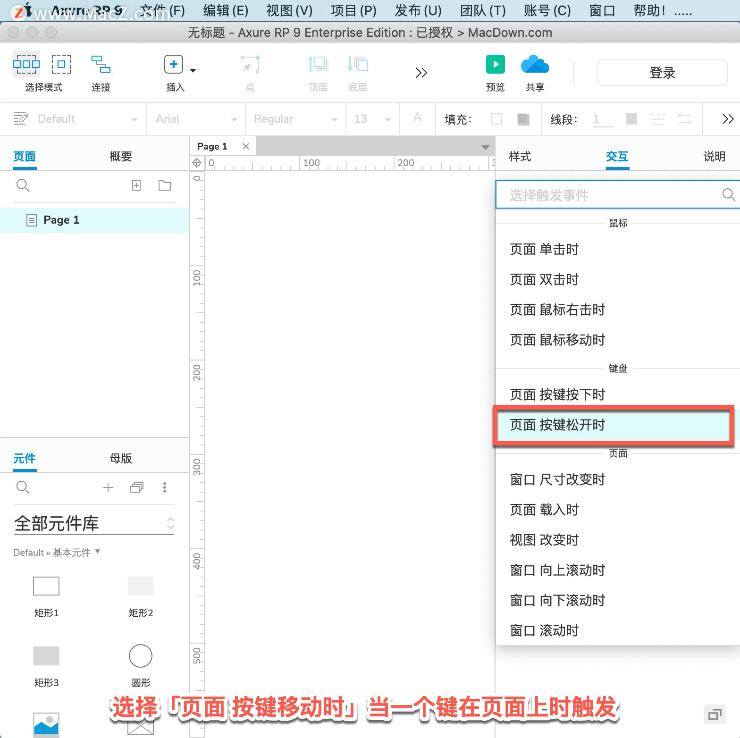The image size is (740, 738).
Task: Select the 圆形 widget thumbnail
Action: [x=141, y=656]
